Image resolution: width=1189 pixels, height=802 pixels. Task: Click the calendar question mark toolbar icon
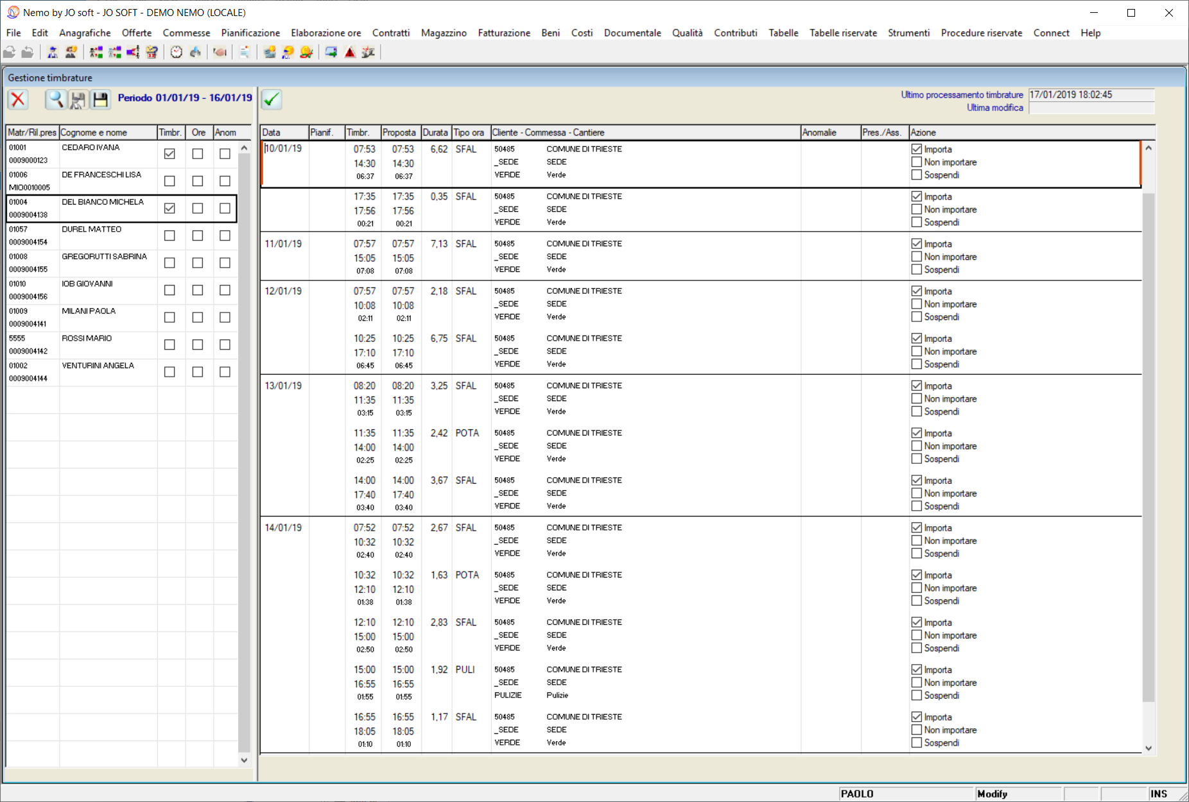point(152,53)
